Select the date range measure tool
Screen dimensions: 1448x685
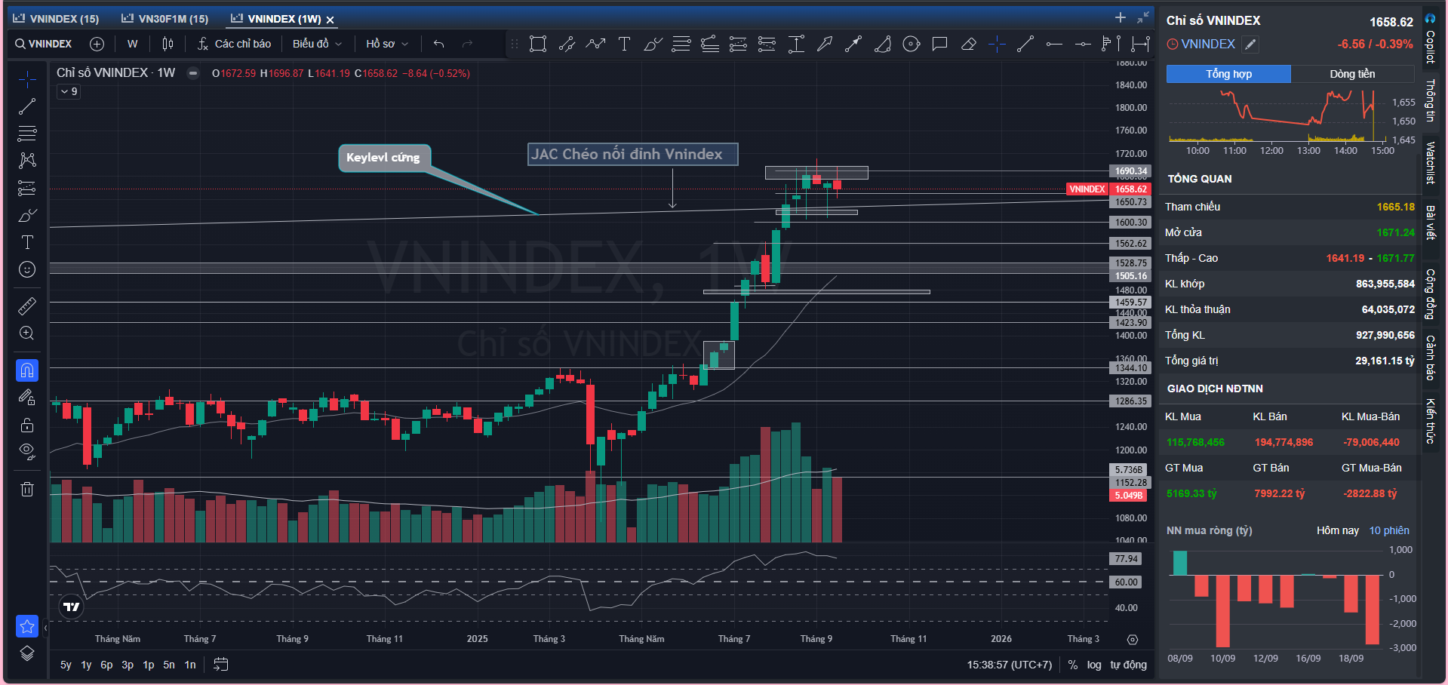1140,44
